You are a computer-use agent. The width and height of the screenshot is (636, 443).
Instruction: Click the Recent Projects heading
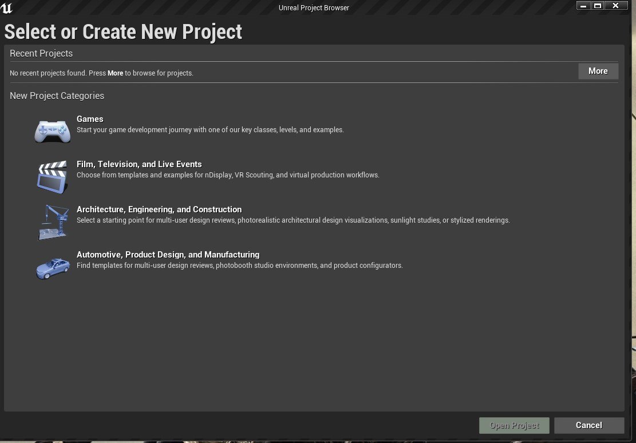(41, 54)
